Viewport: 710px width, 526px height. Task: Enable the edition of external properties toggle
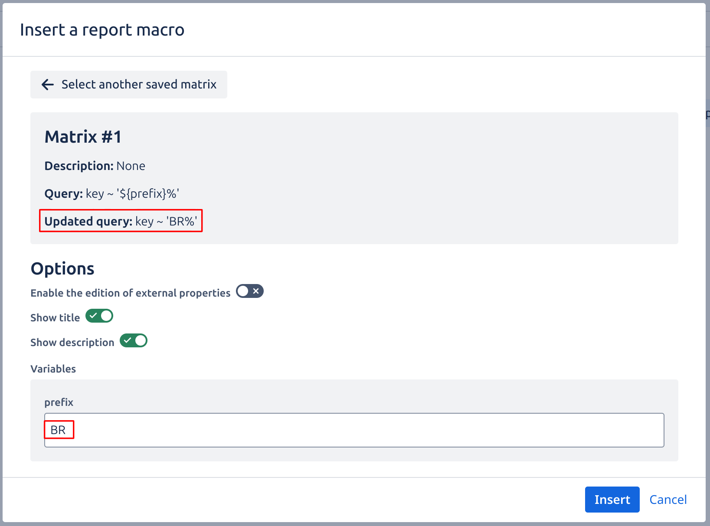coord(249,291)
